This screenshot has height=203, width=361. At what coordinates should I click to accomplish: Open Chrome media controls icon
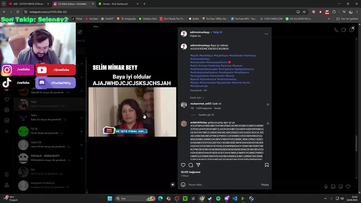coord(344,12)
